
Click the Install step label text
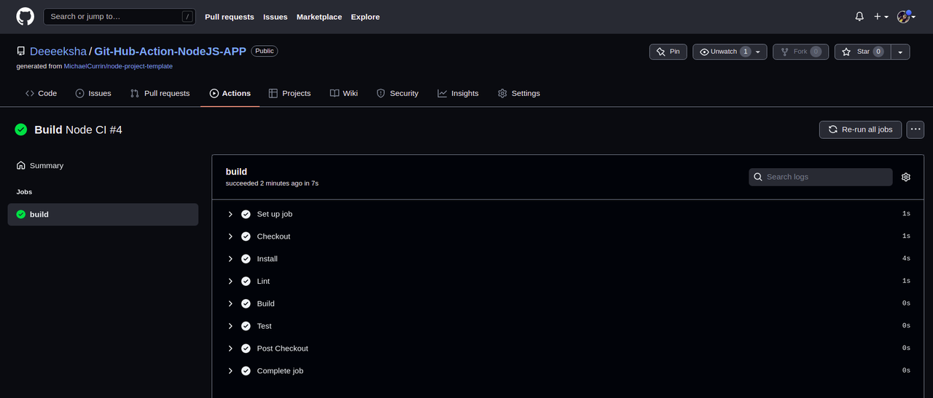click(267, 259)
